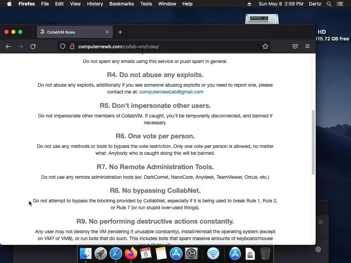Open the Bookmarks menu

122,4
